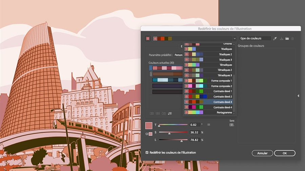Click the base color swatch at top left

pyautogui.click(x=148, y=39)
